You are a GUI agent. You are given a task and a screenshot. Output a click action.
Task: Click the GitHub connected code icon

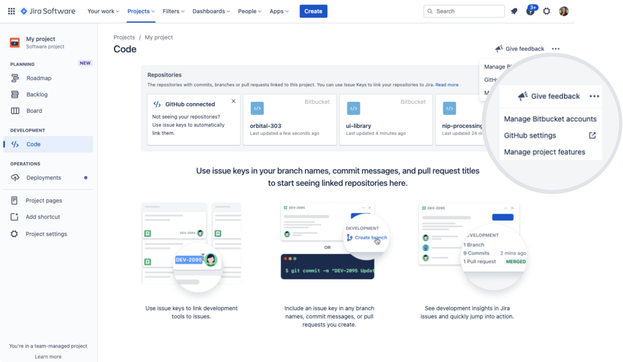(157, 104)
